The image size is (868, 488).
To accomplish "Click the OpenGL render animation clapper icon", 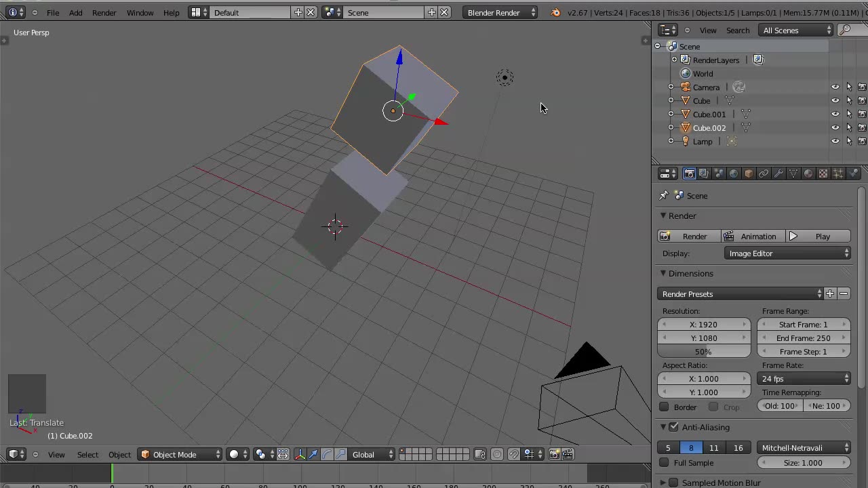I will point(568,454).
